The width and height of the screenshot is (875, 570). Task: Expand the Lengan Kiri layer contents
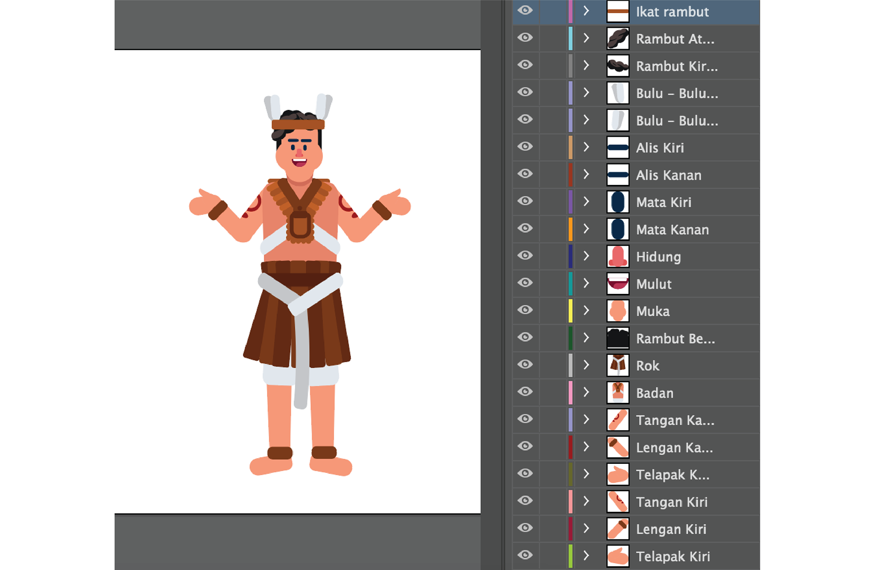tap(587, 528)
